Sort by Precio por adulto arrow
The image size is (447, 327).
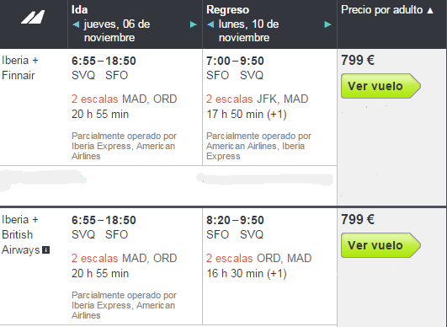[x=430, y=11]
